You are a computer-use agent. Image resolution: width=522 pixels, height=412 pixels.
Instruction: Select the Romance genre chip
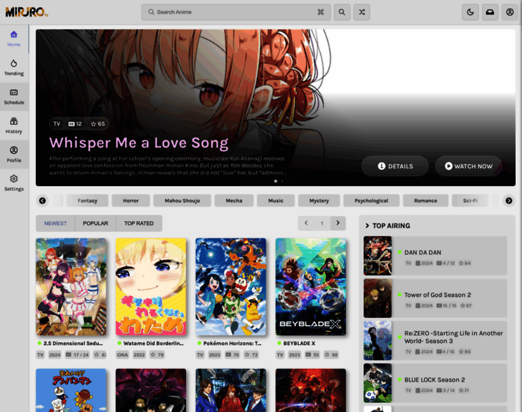coord(425,201)
